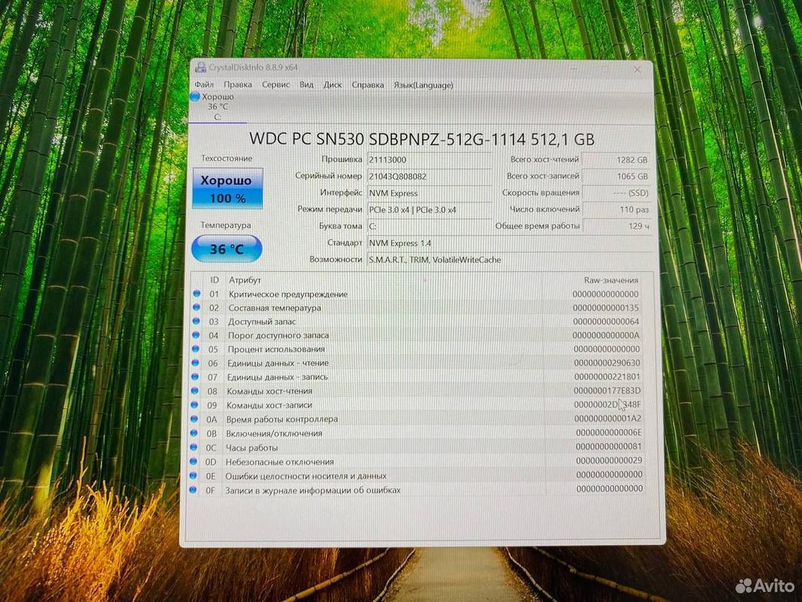
Task: Open the Язык(Language) menu
Action: [423, 85]
